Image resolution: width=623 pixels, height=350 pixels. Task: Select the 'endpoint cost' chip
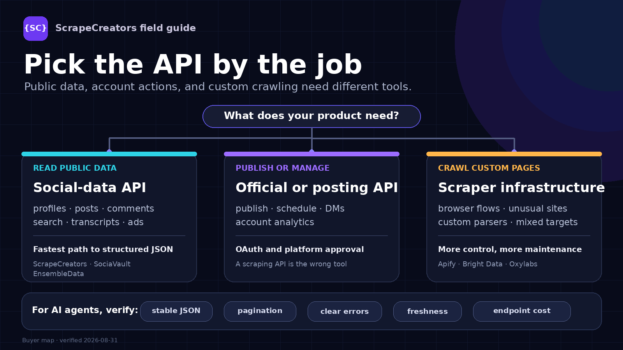click(x=522, y=311)
